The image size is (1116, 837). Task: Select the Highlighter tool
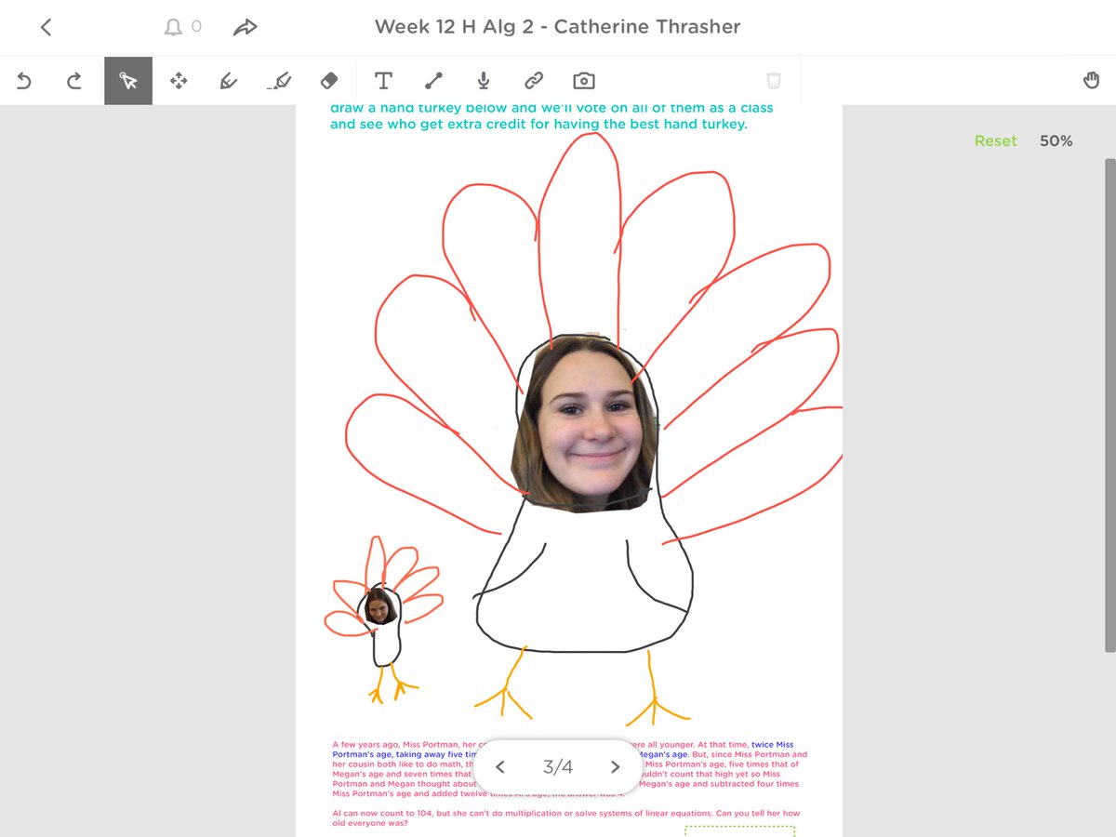(x=280, y=81)
